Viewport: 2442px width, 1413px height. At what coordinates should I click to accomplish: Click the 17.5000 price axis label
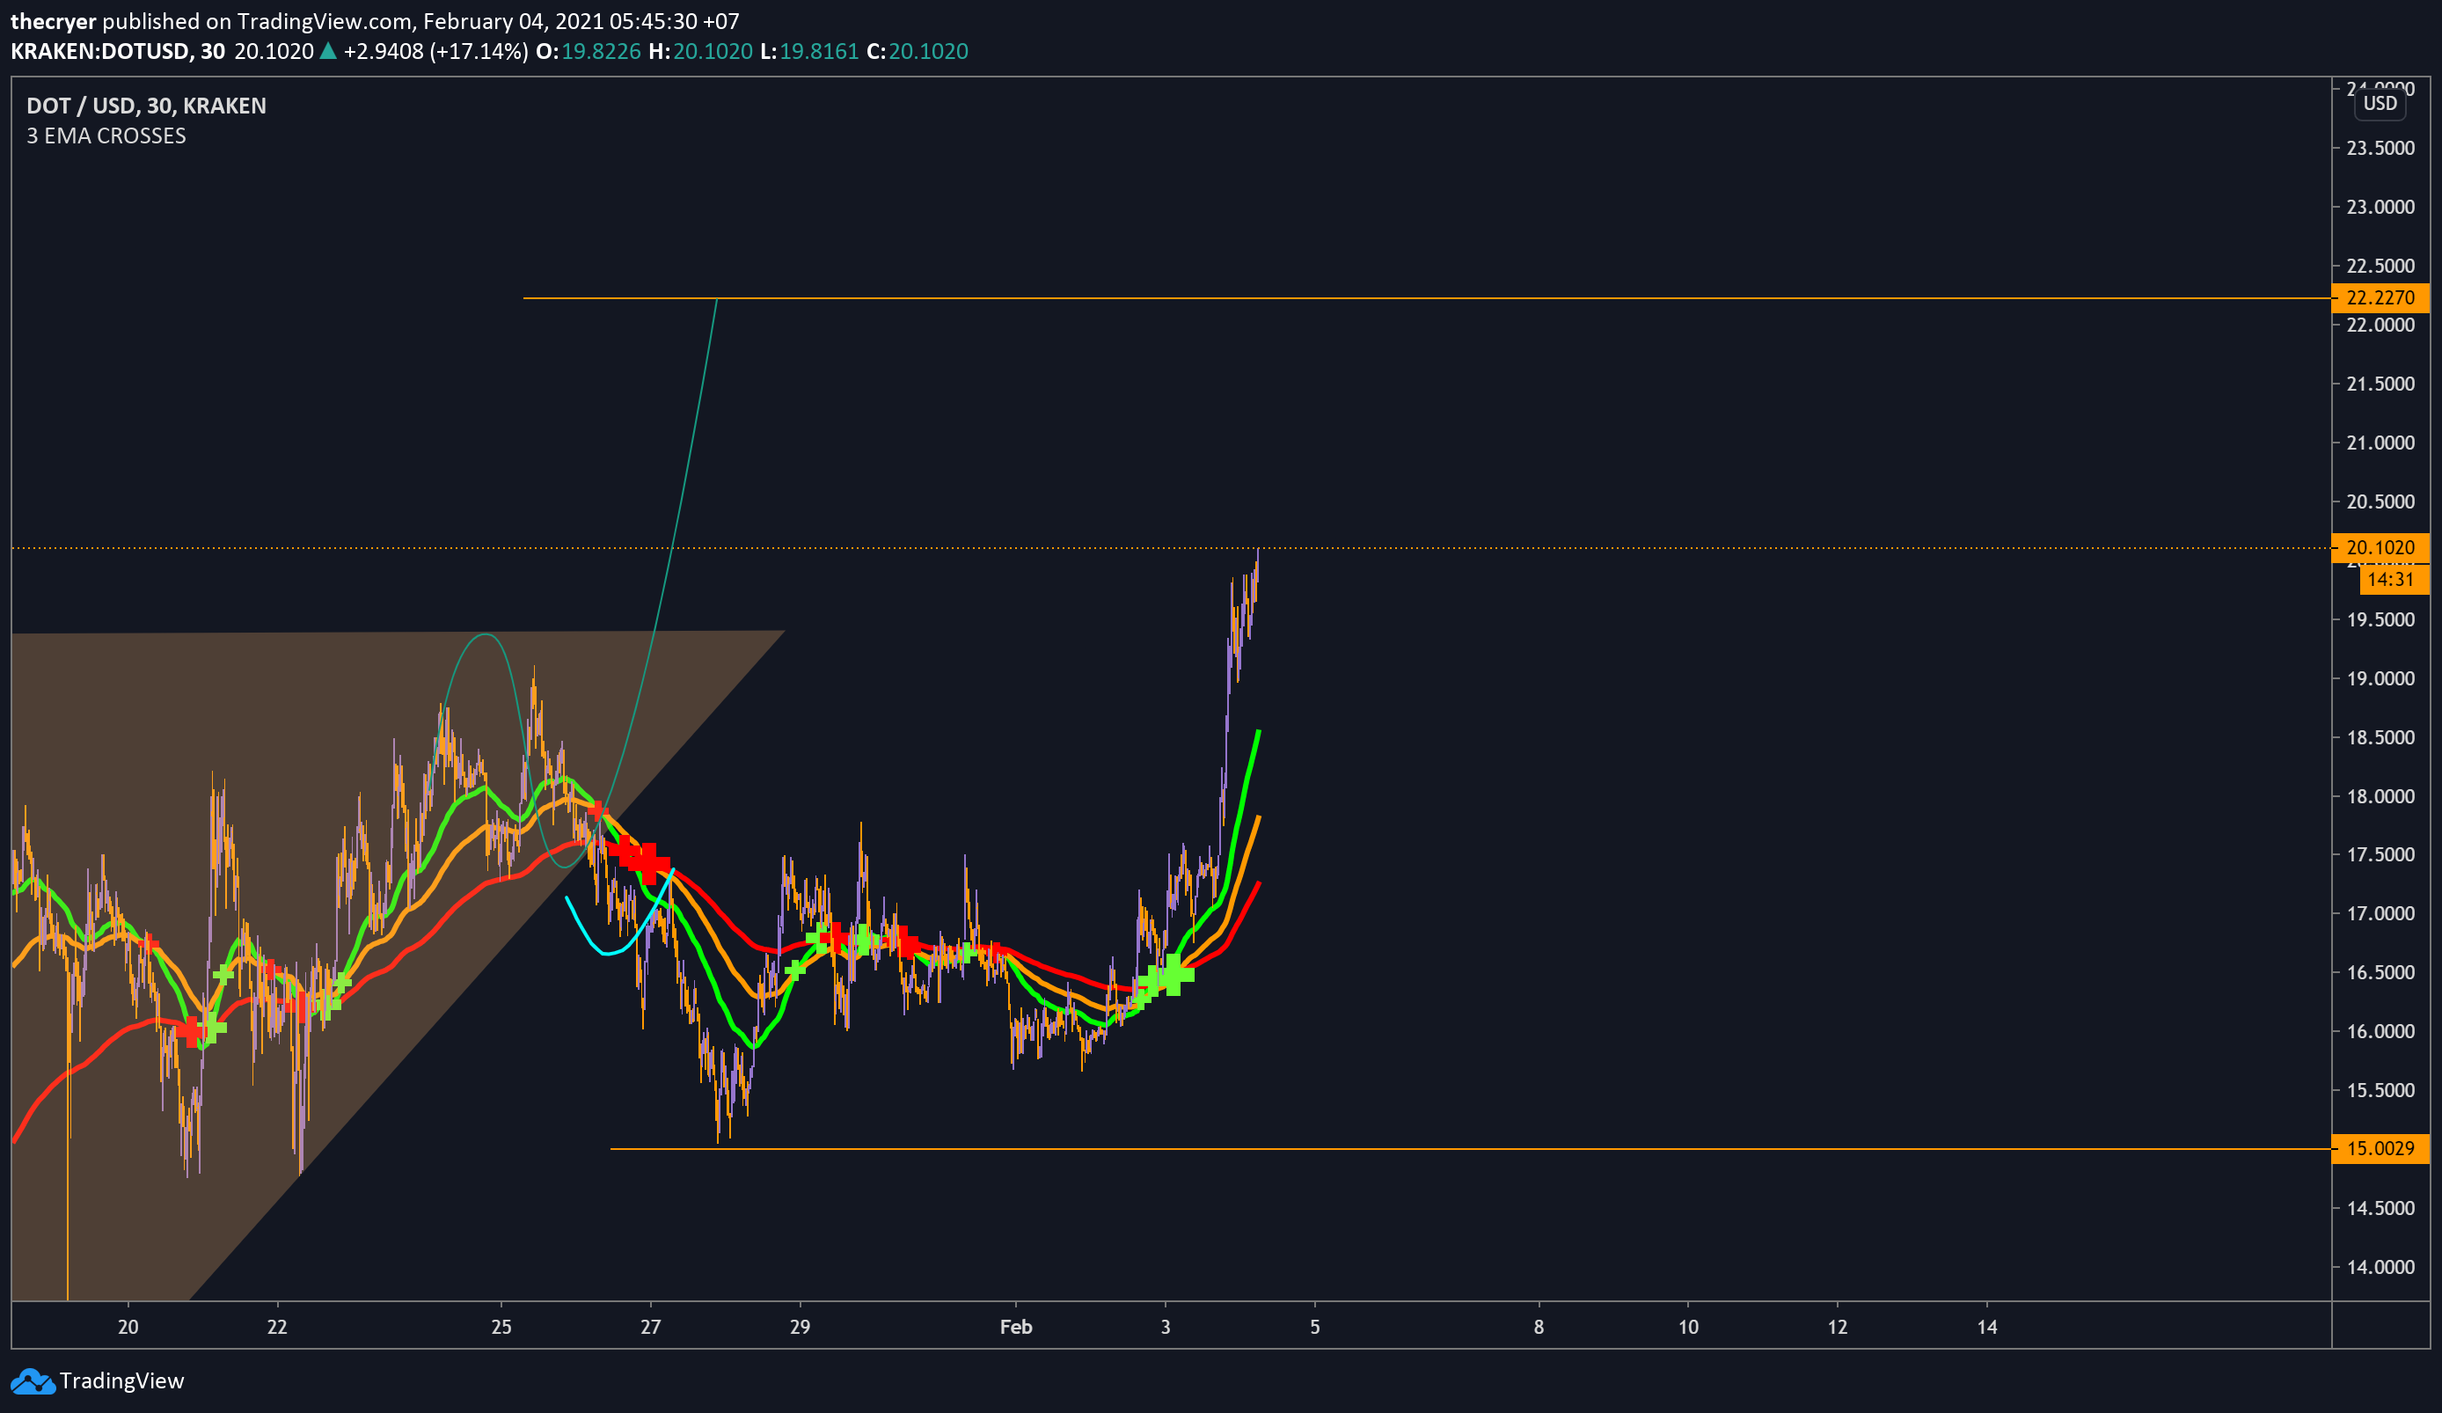[x=2380, y=855]
